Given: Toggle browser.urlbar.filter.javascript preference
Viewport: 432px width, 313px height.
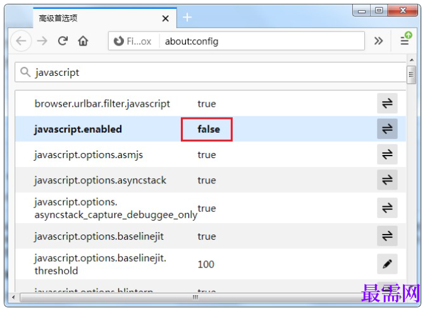Looking at the screenshot, I should pos(387,104).
